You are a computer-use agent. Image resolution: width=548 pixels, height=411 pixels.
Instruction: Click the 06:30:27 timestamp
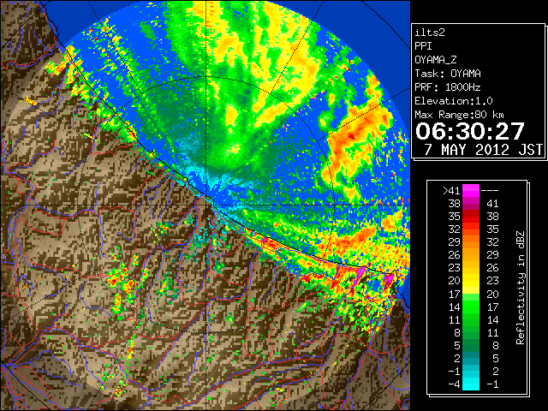click(x=470, y=131)
